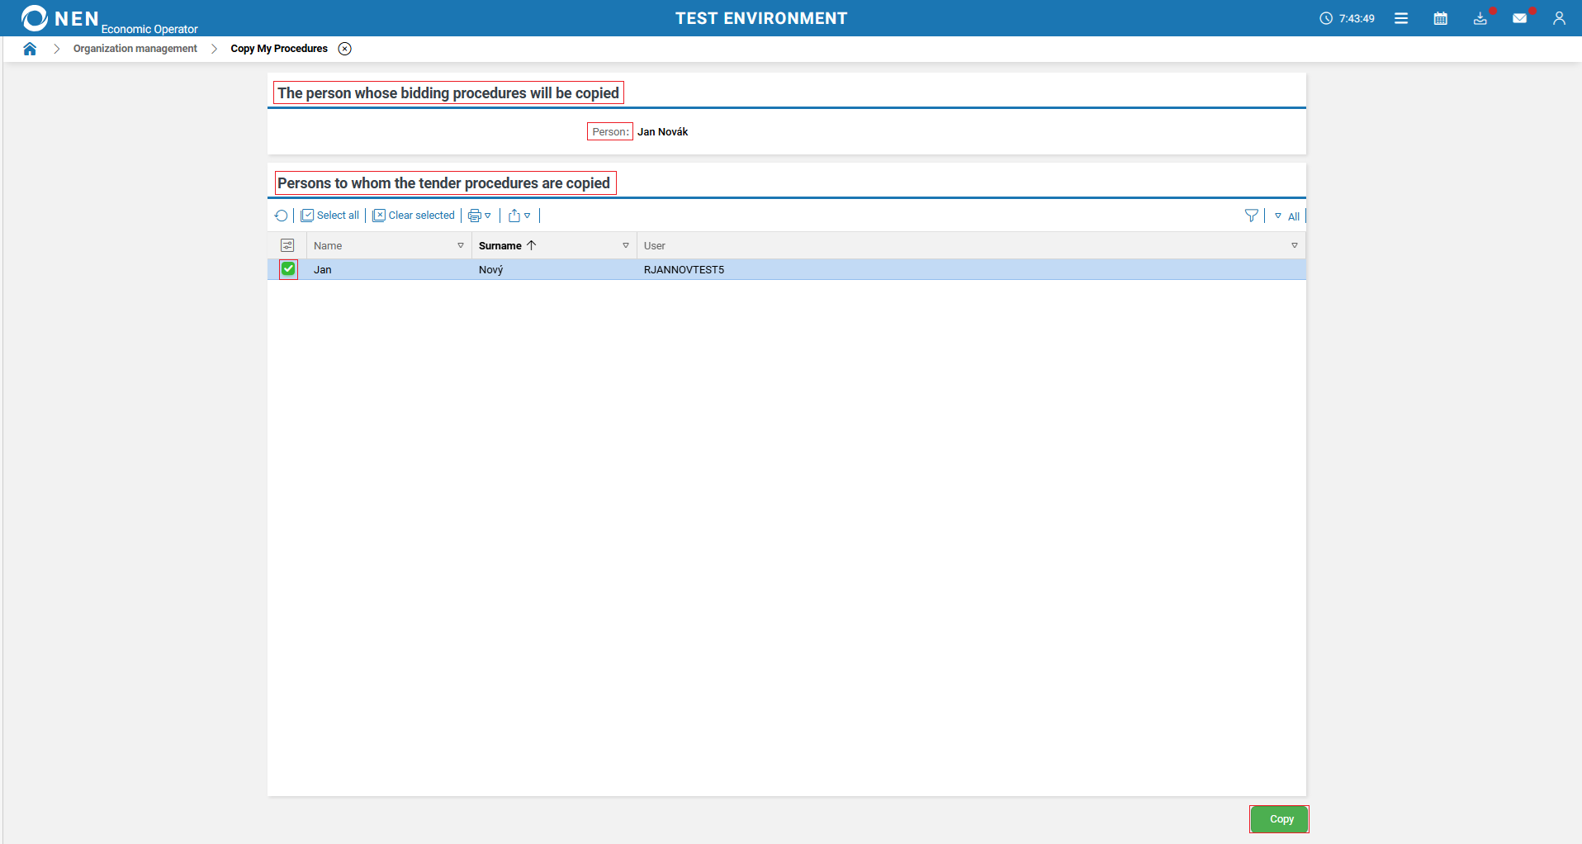1582x844 pixels.
Task: Click the green Copy button
Action: [x=1279, y=819]
